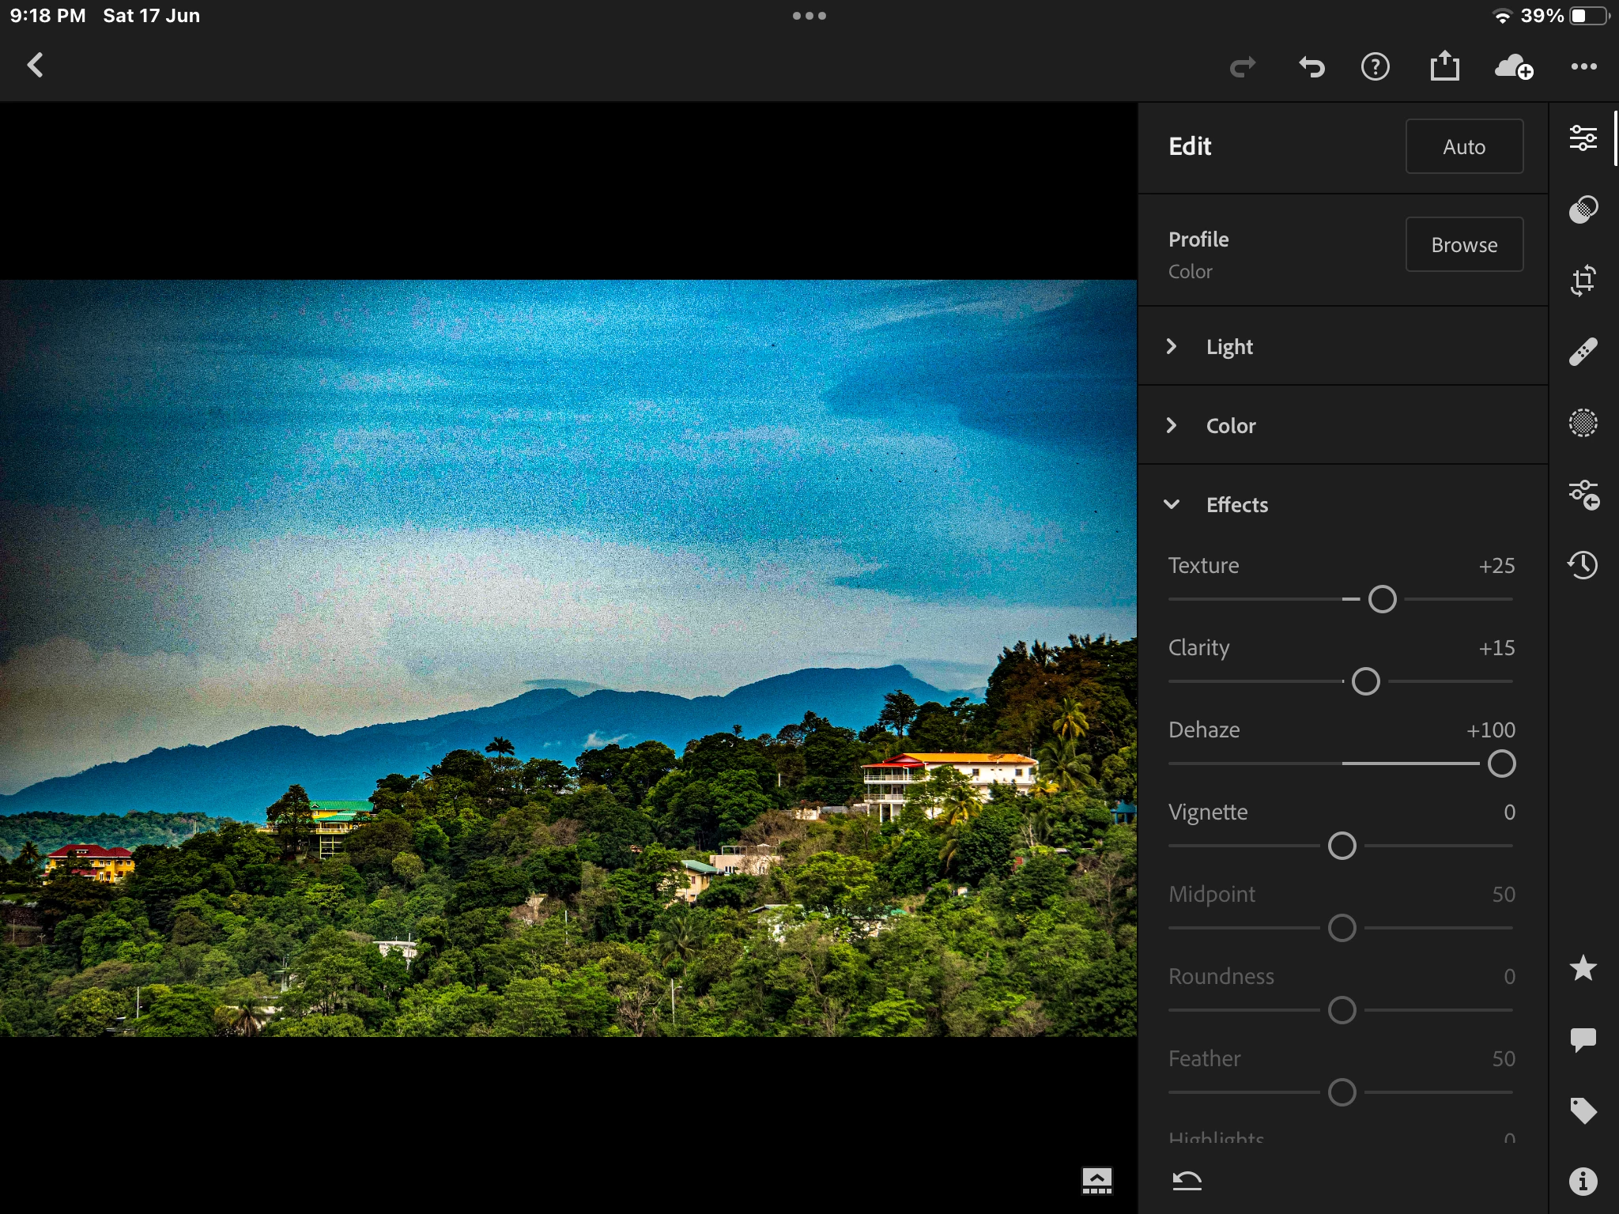Viewport: 1619px width, 1214px height.
Task: Browse available color profiles
Action: (1464, 245)
